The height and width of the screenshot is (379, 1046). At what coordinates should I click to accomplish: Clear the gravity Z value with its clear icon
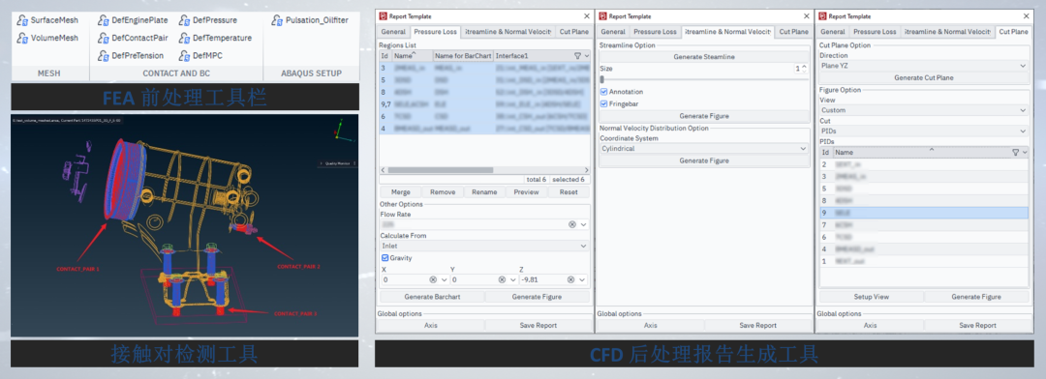point(571,279)
